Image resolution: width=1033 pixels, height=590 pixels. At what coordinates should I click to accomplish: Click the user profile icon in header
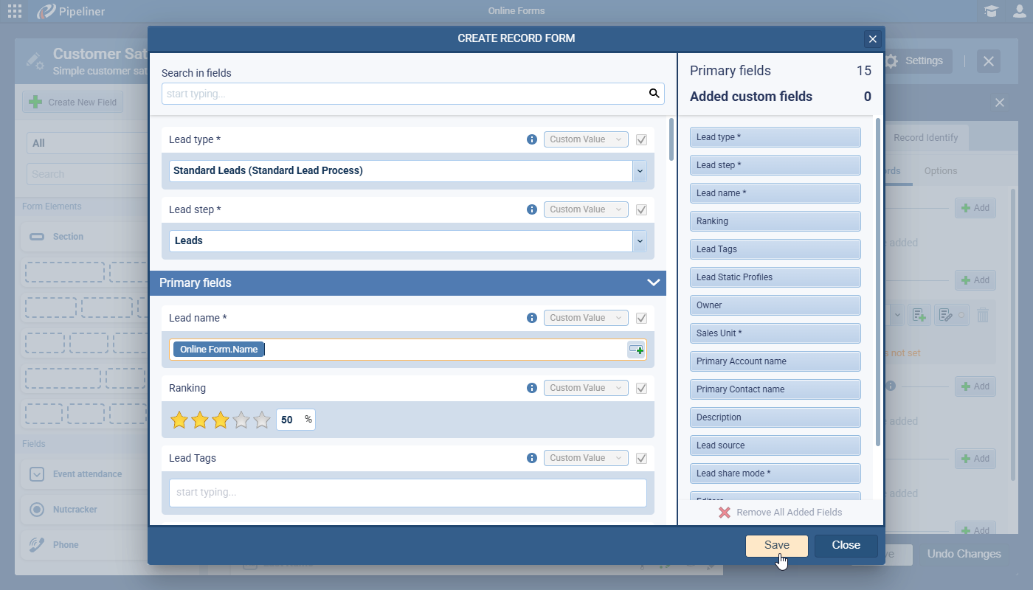point(1020,11)
